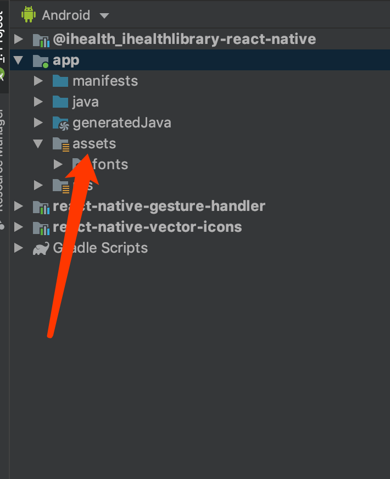390x479 pixels.
Task: Expand the manifests folder
Action: click(x=38, y=81)
